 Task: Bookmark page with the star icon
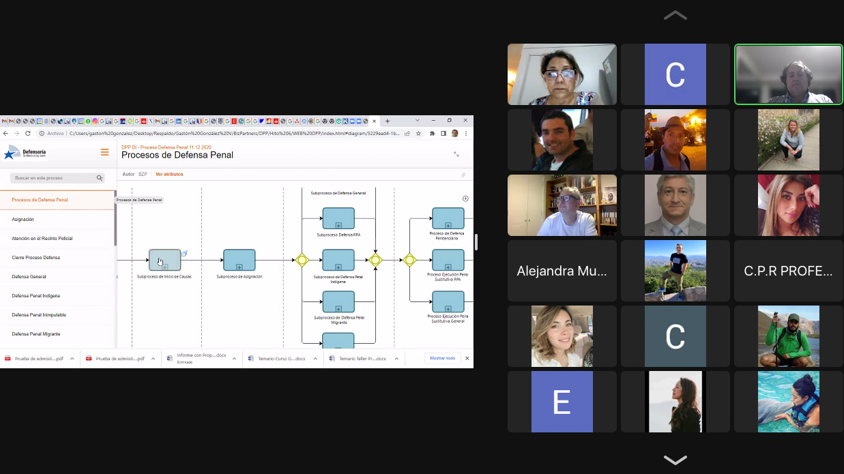coord(418,133)
